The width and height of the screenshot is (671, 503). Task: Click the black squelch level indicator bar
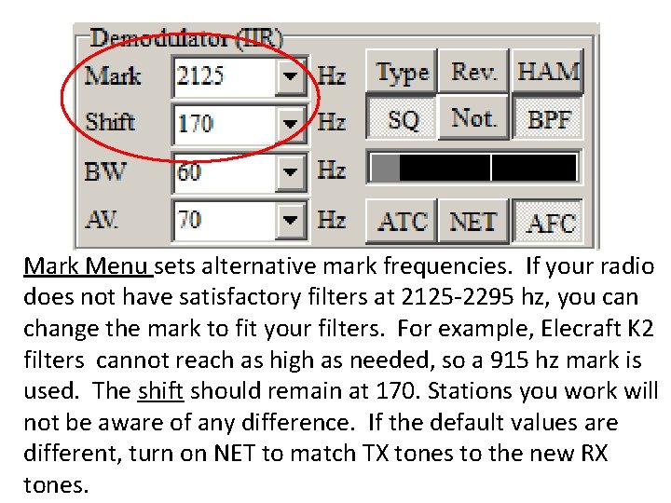(473, 168)
